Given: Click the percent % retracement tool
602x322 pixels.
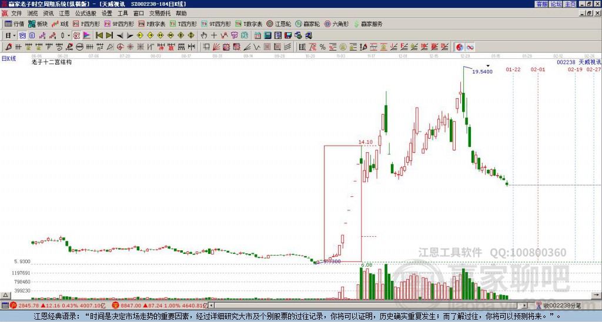Looking at the screenshot, I should pos(323,47).
